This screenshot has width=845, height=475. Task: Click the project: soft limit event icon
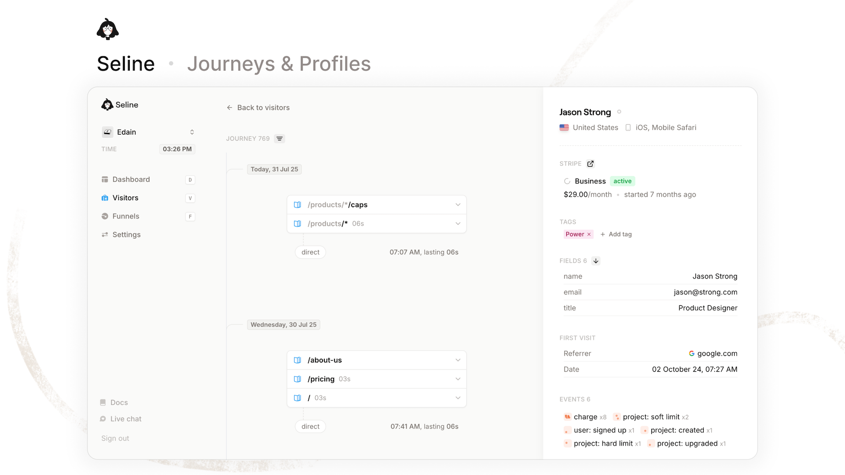[x=617, y=417]
